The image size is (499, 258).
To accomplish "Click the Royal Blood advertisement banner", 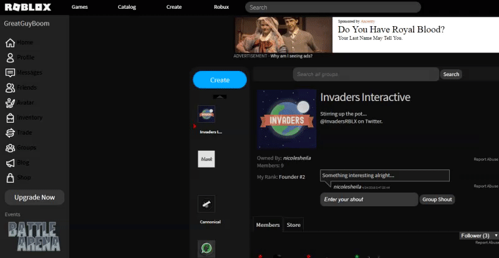I will pos(367,35).
